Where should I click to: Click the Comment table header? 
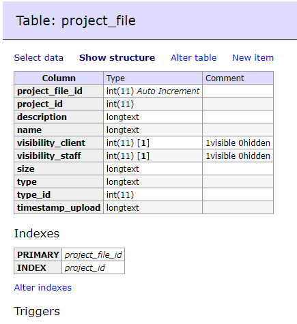click(238, 78)
